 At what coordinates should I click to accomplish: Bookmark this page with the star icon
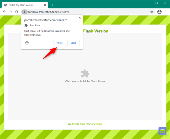pos(152,12)
